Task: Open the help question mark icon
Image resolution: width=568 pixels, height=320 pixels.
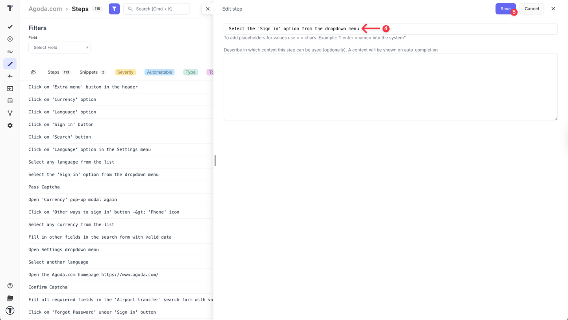Action: (10, 285)
